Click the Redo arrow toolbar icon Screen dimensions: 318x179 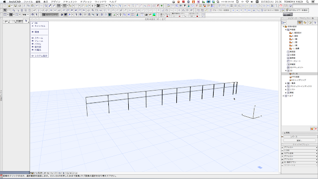tap(41, 6)
